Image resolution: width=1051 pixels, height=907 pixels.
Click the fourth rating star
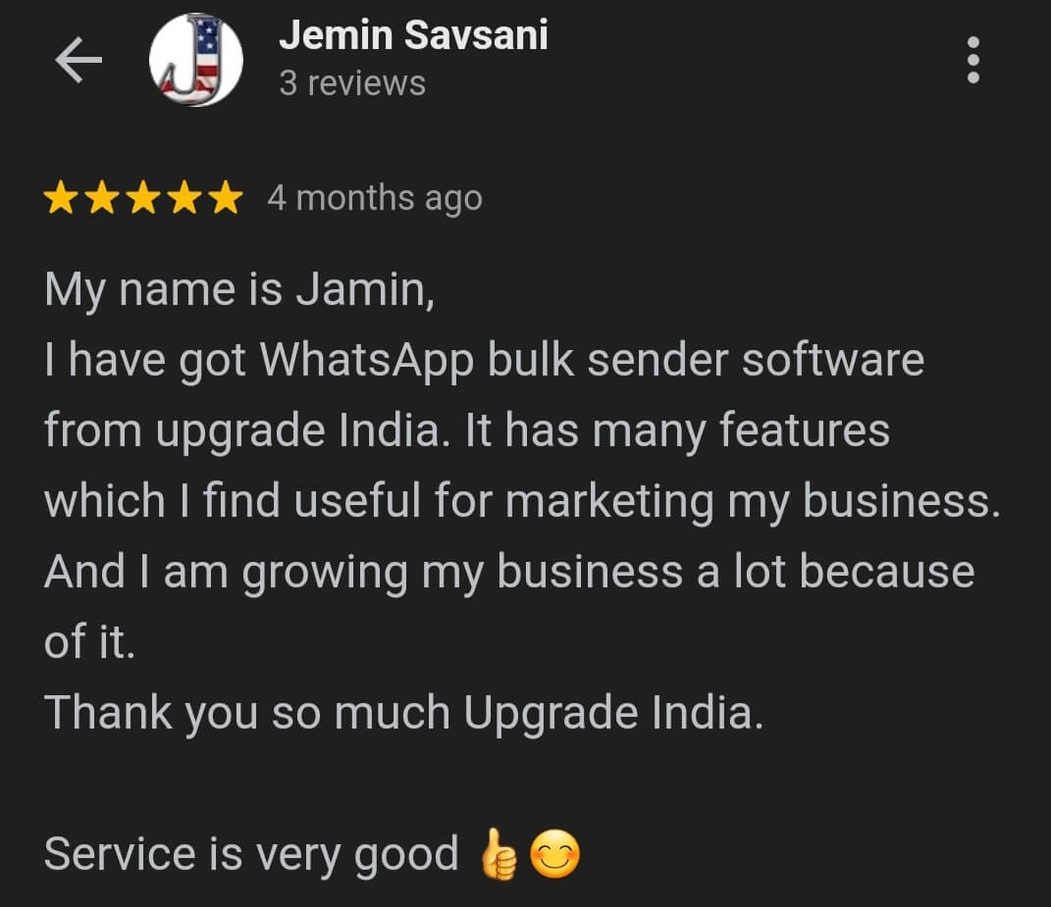tap(184, 198)
